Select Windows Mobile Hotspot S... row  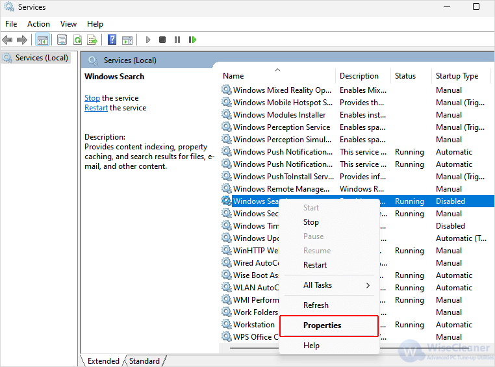357,102
